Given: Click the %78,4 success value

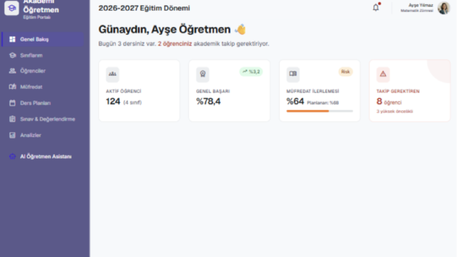Looking at the screenshot, I should tap(209, 101).
